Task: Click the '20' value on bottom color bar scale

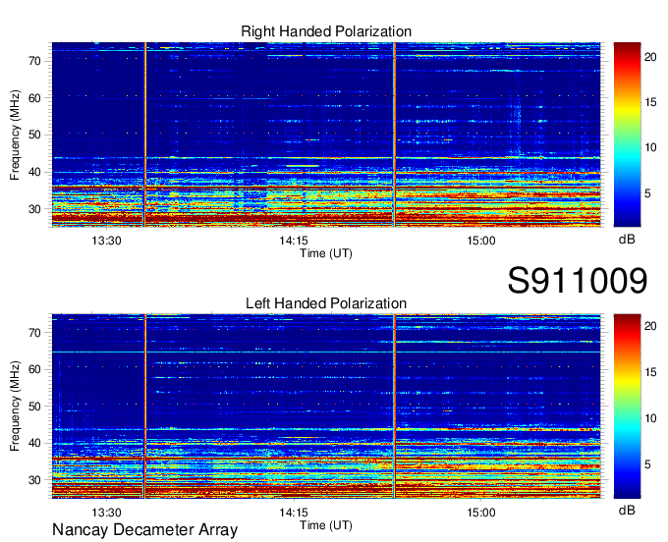Action: point(650,327)
